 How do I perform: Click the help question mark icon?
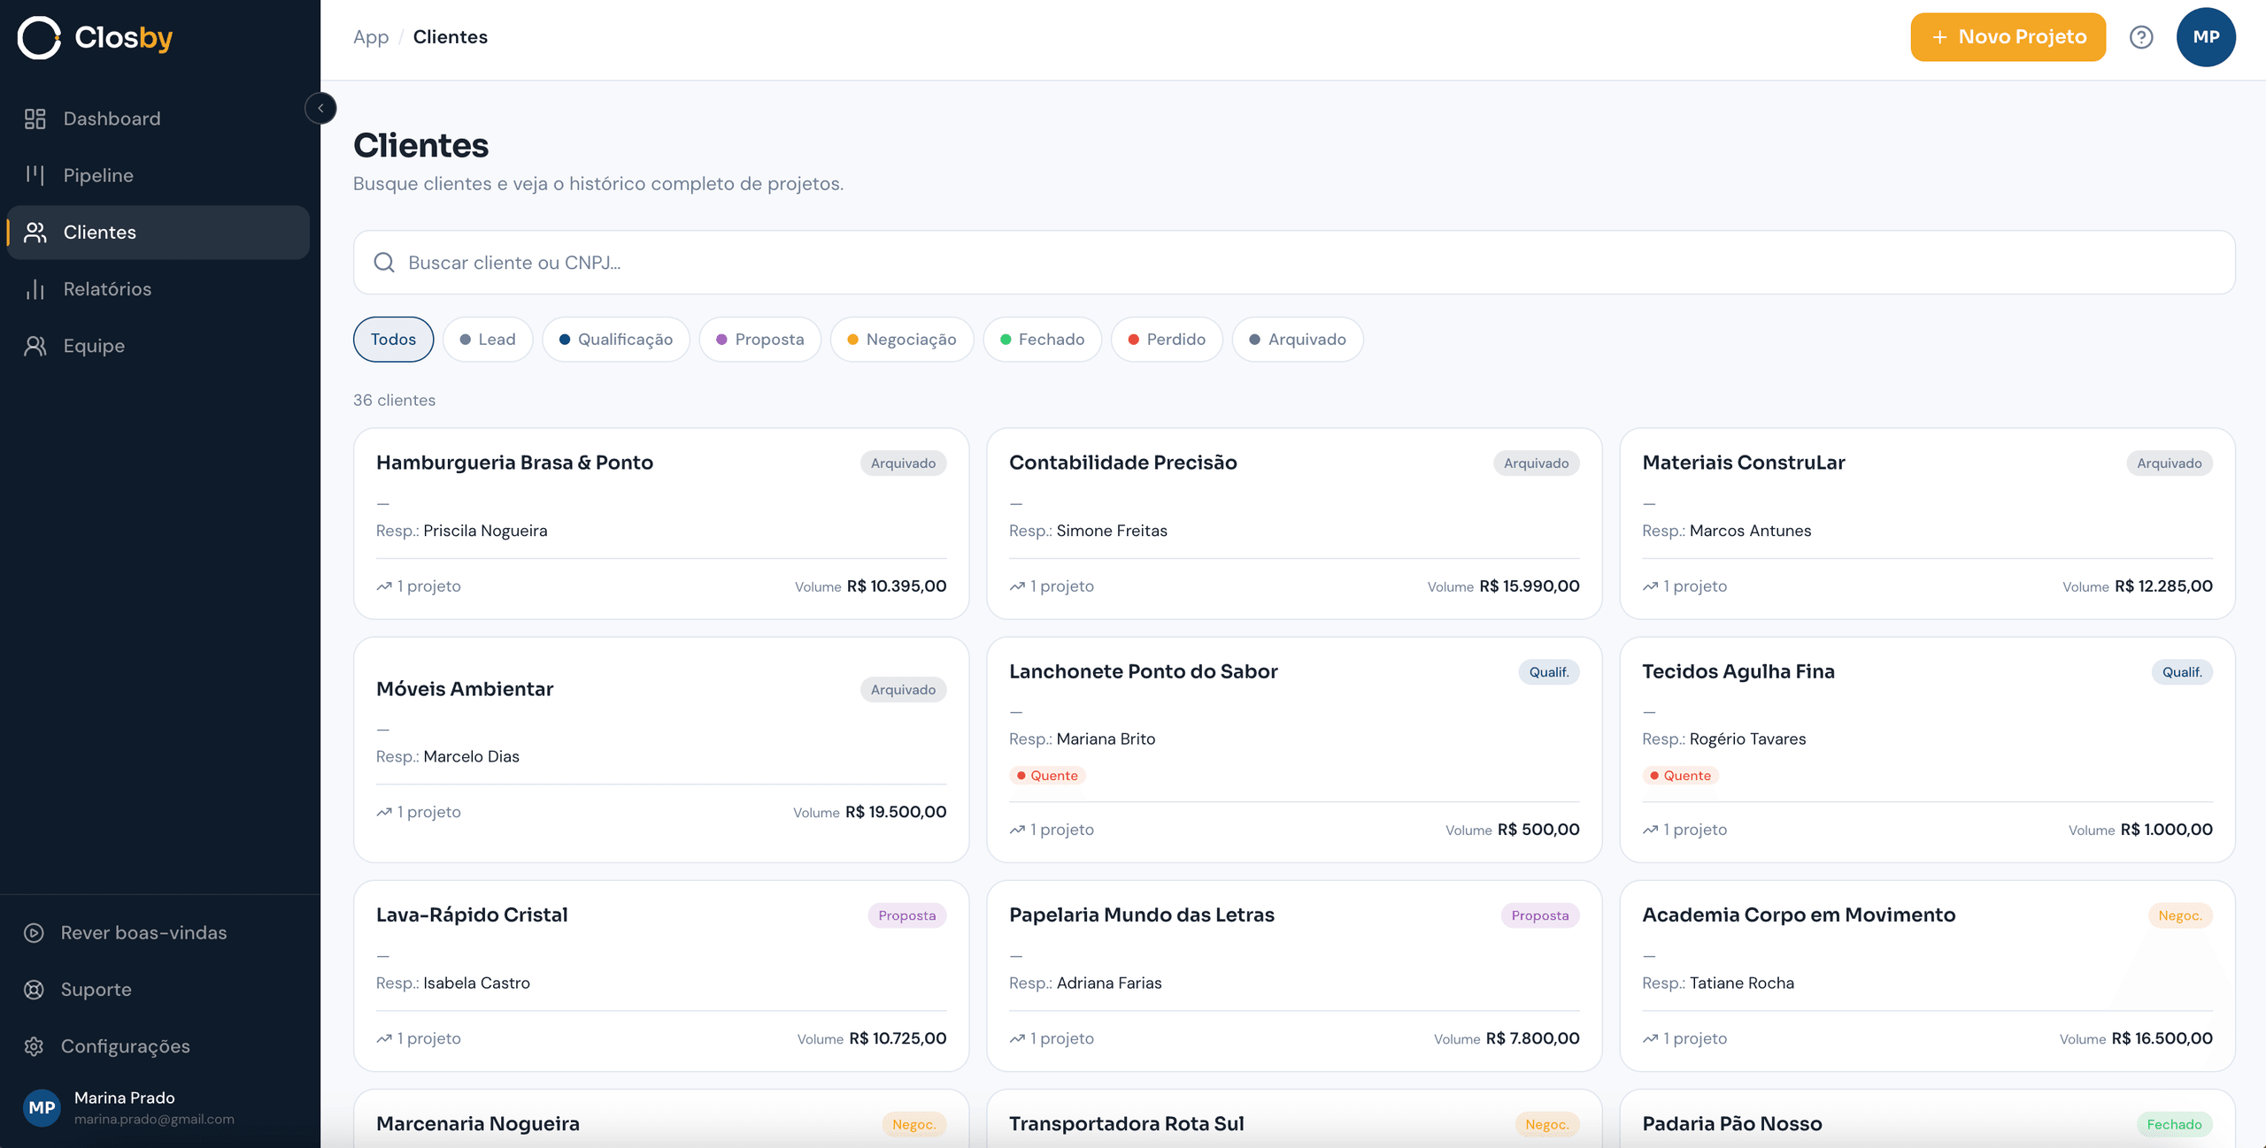[2141, 37]
